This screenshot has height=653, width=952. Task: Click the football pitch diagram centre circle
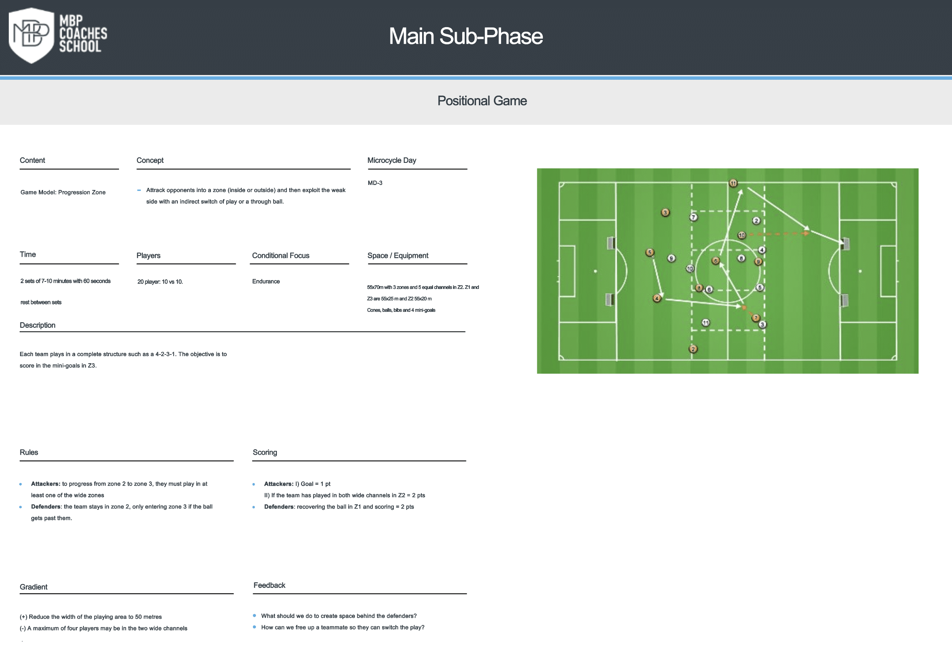click(x=727, y=271)
